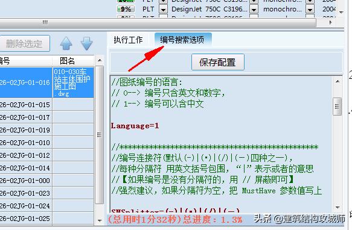Screen dimensions: 352x230
Task: Click the 9% progress indicator
Action: (x=126, y=9)
